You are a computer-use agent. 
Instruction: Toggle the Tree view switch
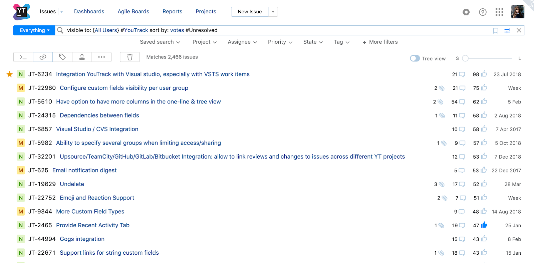(x=415, y=58)
